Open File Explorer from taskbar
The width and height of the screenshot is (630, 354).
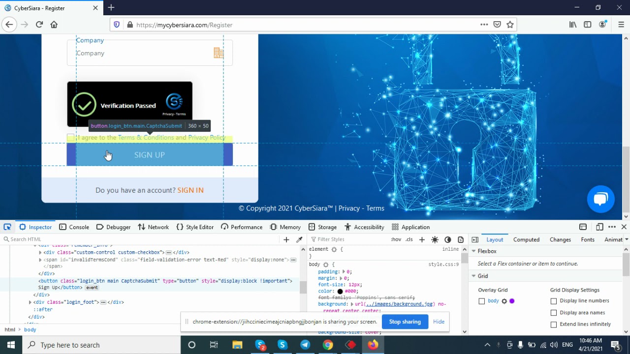click(x=237, y=345)
